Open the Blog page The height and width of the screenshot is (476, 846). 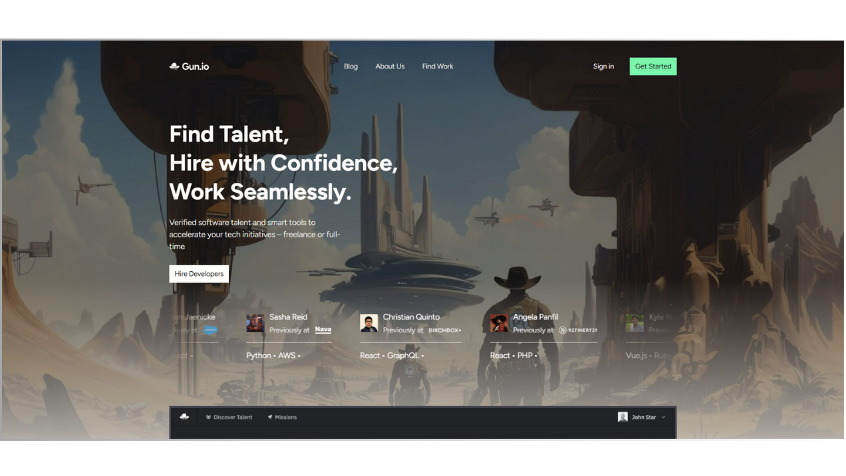coord(351,66)
